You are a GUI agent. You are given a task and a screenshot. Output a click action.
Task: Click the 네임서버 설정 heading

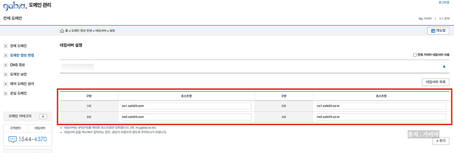(71, 46)
